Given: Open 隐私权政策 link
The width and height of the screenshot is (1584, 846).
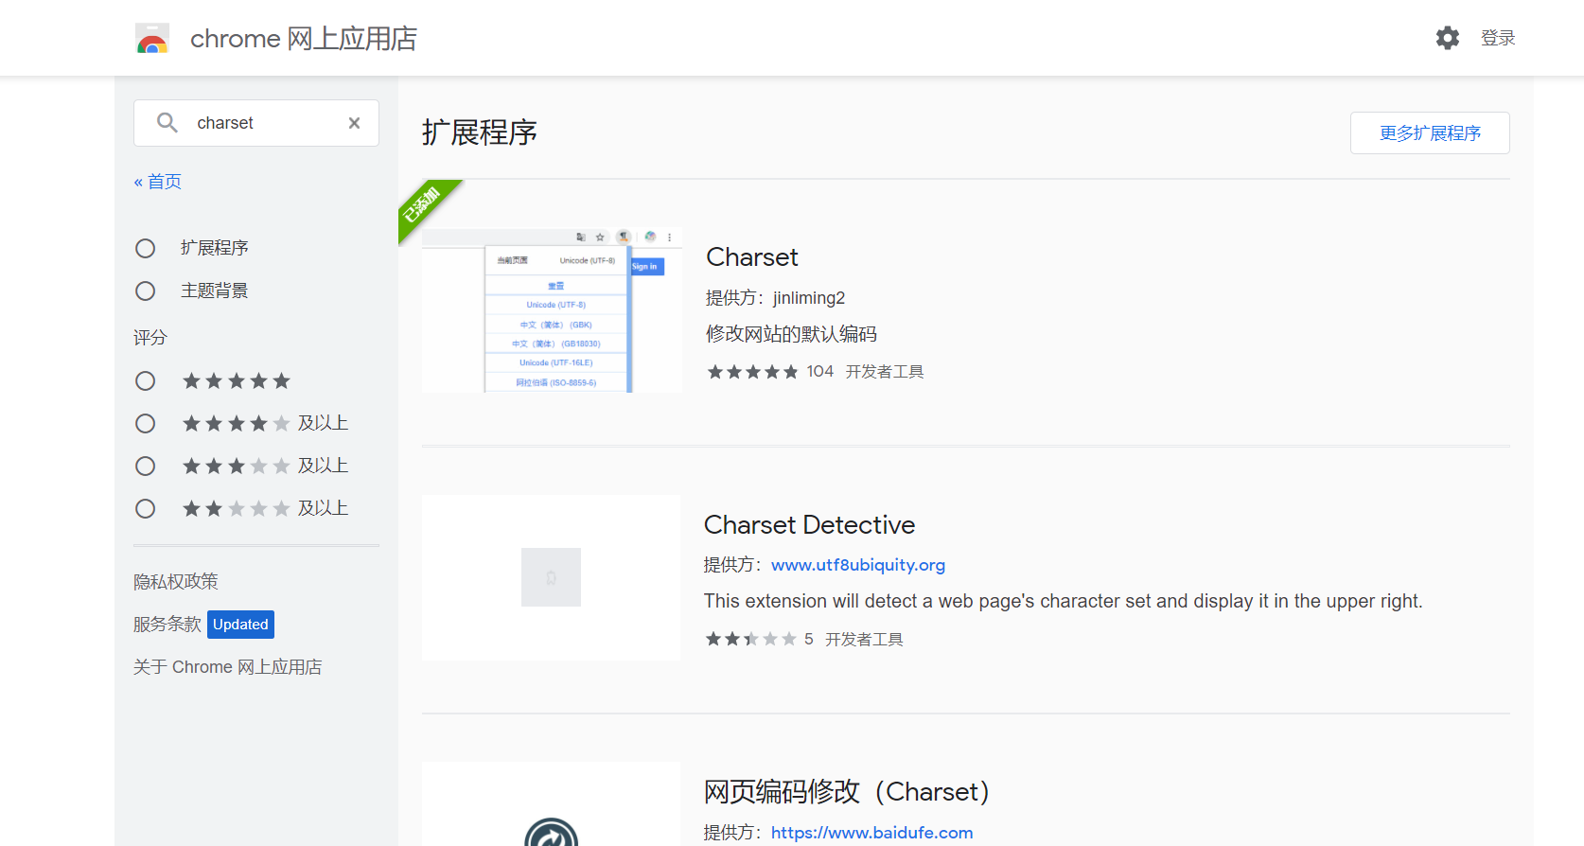Looking at the screenshot, I should (176, 581).
